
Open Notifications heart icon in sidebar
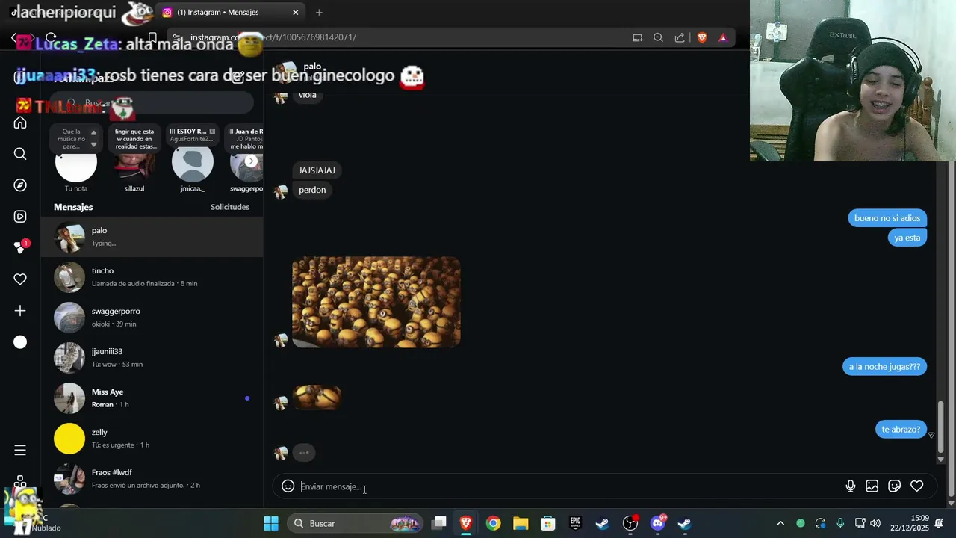pos(20,279)
